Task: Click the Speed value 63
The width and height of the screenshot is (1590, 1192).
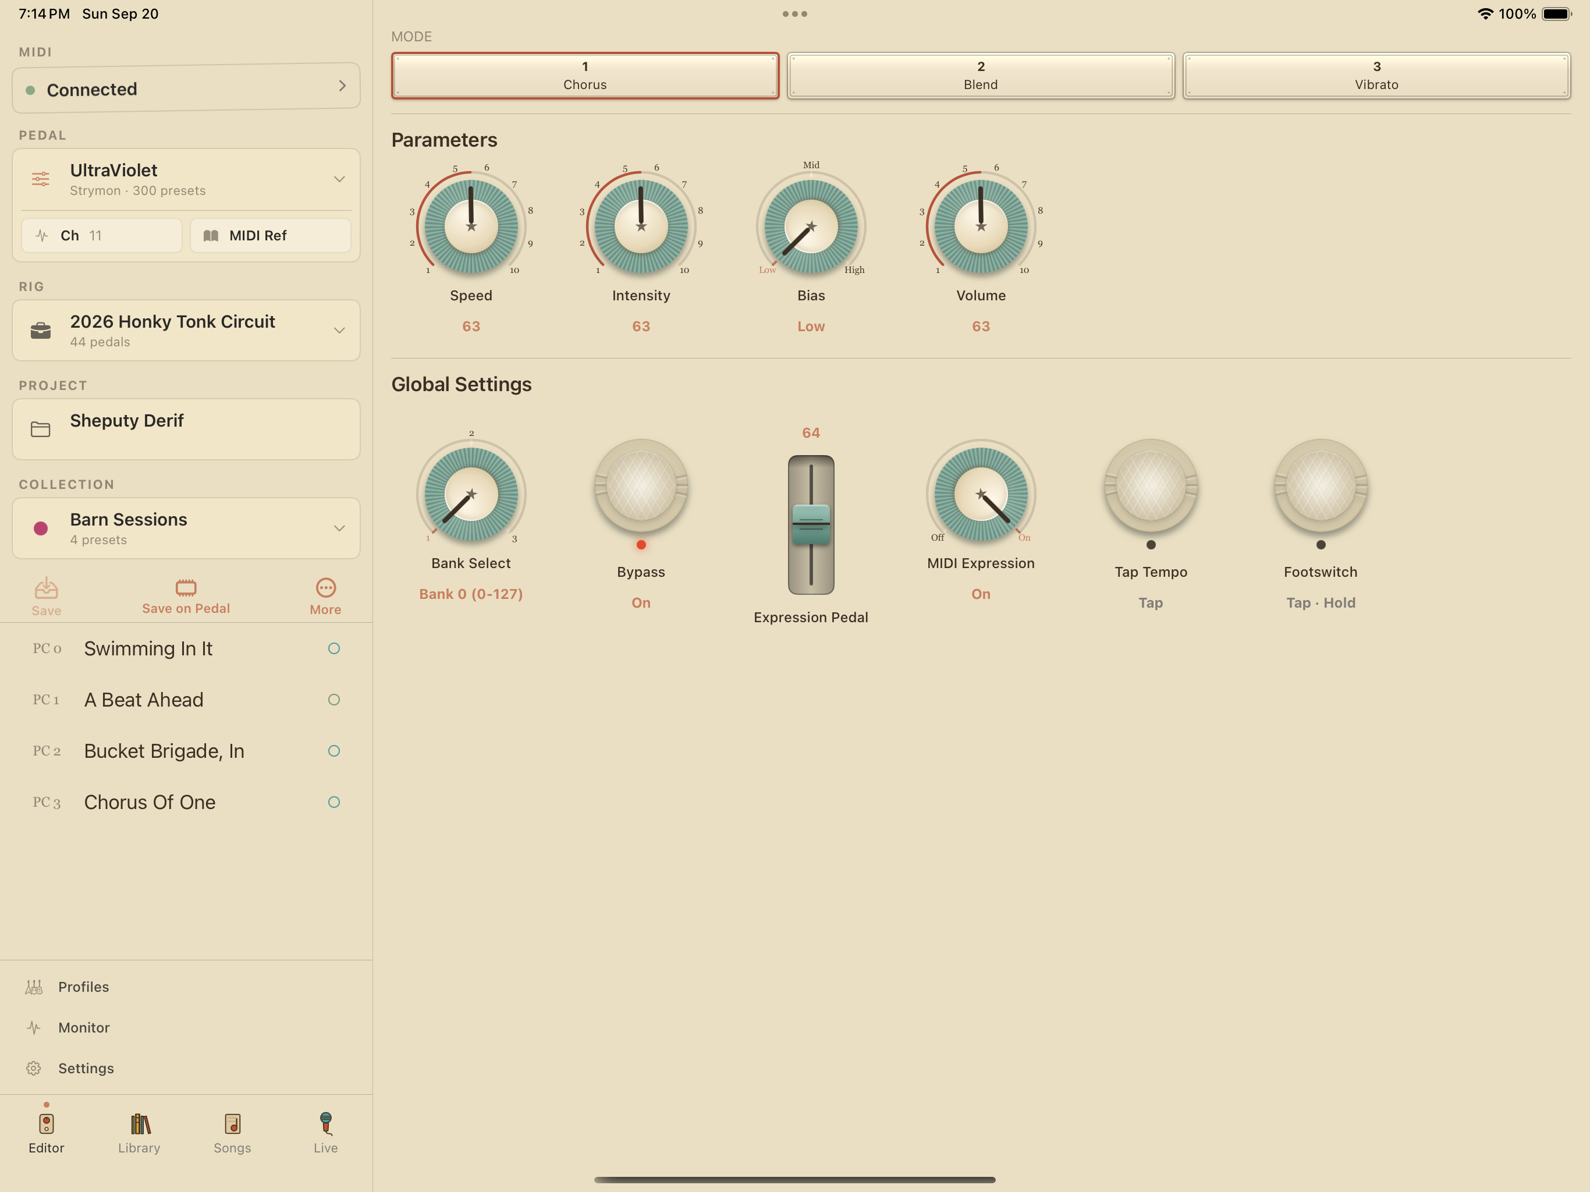Action: 471,327
